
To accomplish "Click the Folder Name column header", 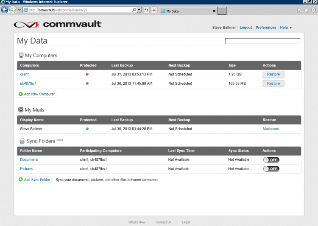I will pyautogui.click(x=31, y=151).
